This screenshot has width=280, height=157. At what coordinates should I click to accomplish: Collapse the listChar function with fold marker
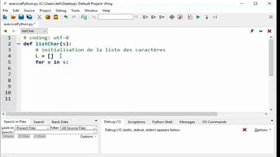pyautogui.click(x=18, y=44)
